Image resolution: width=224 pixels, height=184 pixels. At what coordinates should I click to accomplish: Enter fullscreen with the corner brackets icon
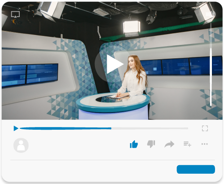pos(205,128)
